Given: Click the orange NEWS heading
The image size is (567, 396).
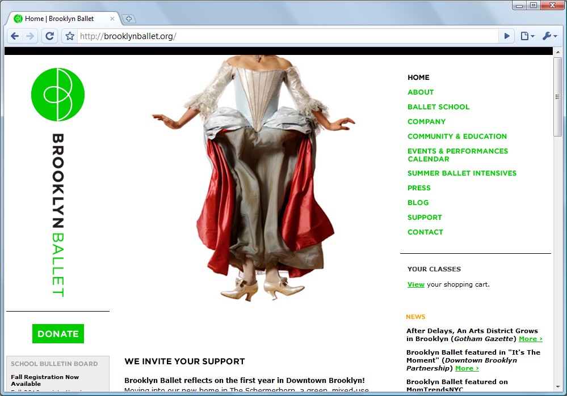Looking at the screenshot, I should coord(415,317).
